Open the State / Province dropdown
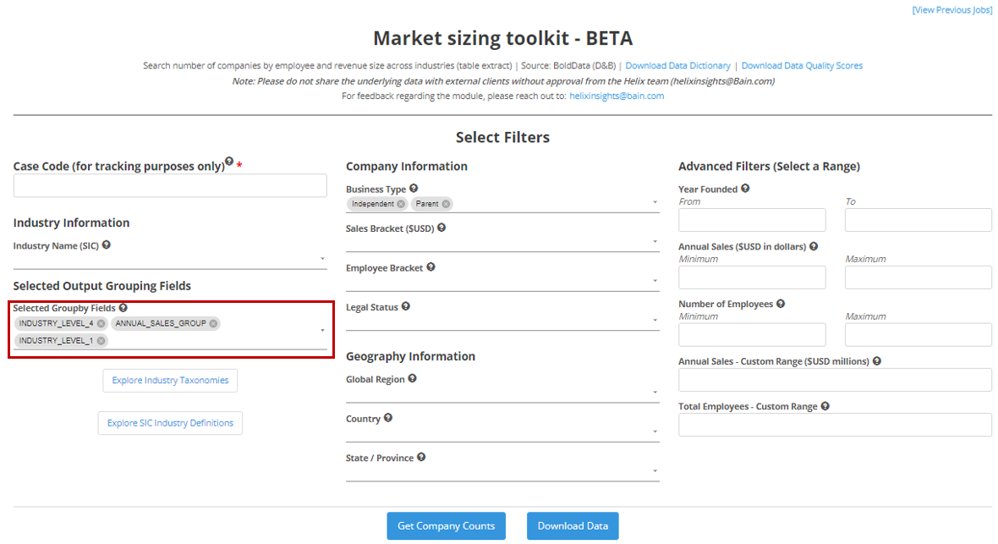 click(x=502, y=470)
